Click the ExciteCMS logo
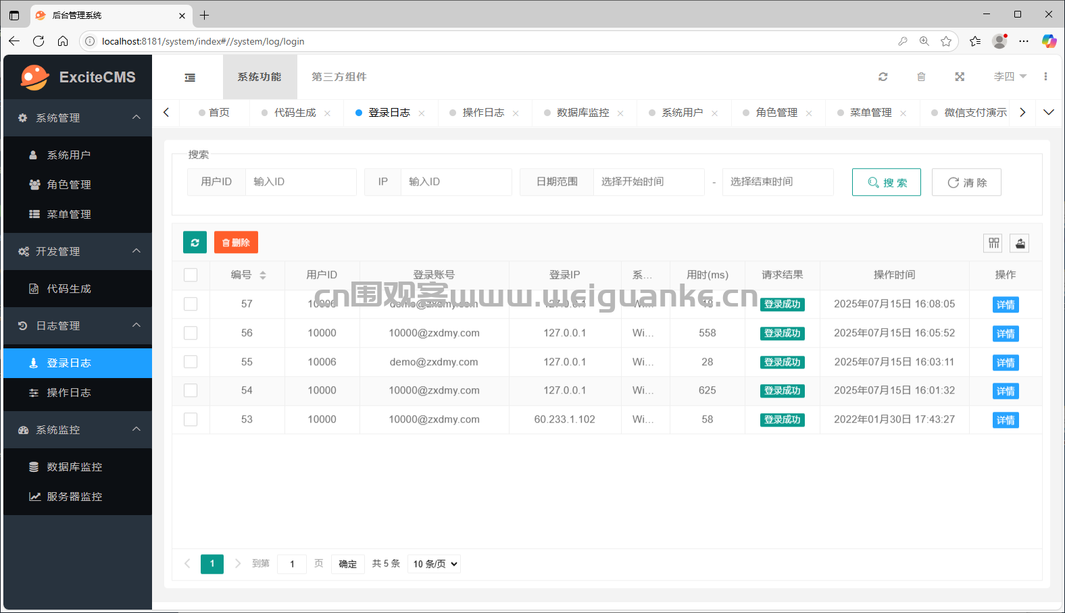 click(78, 77)
